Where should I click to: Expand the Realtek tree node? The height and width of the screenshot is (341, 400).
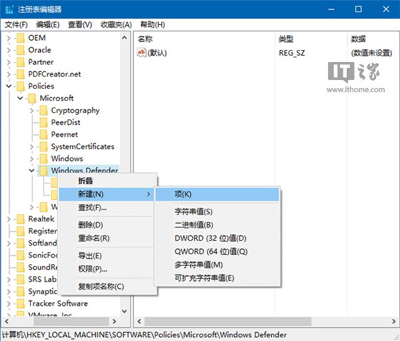point(9,219)
